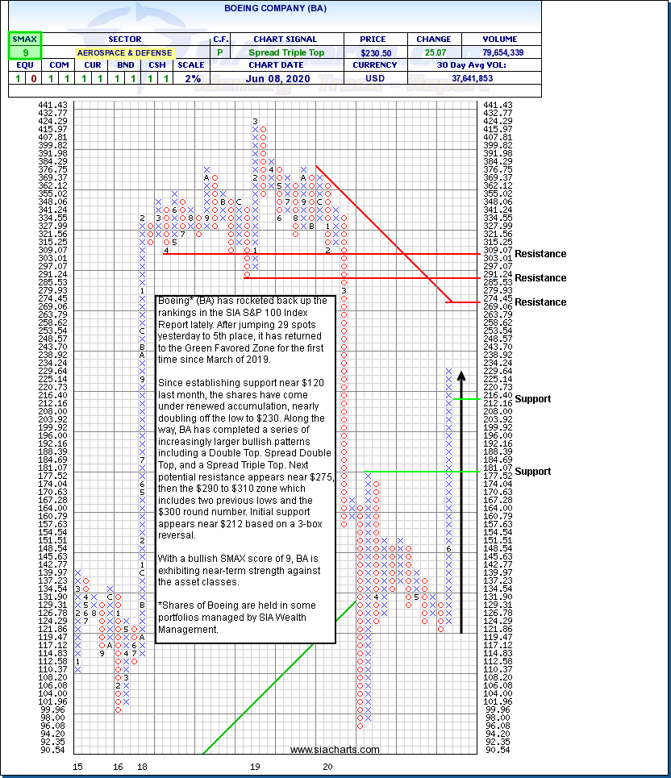The image size is (671, 778).
Task: Open the Aerospace & Defense sector label
Action: point(124,52)
